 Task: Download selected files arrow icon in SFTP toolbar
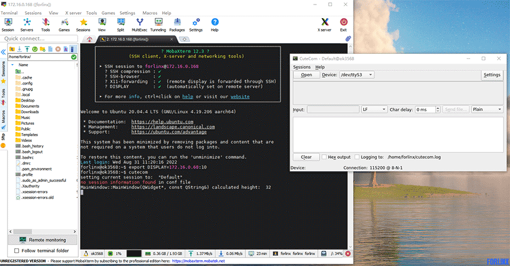tap(19, 49)
